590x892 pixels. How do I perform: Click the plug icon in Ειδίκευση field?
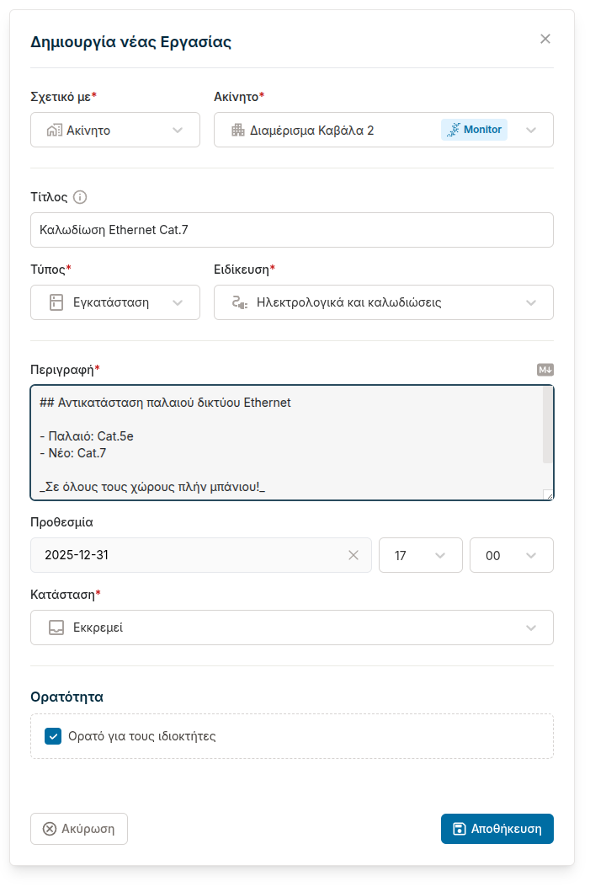click(237, 302)
